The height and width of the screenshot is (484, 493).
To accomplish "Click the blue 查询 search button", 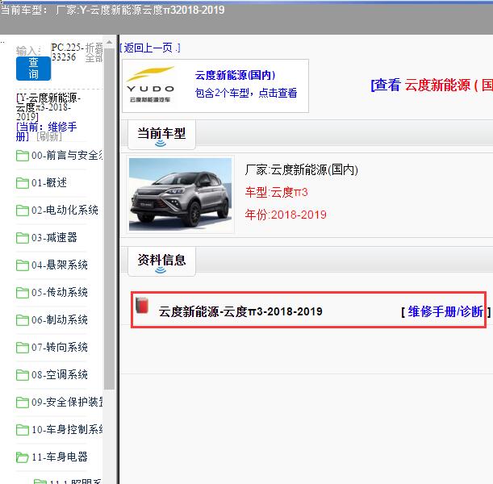I will pos(33,69).
